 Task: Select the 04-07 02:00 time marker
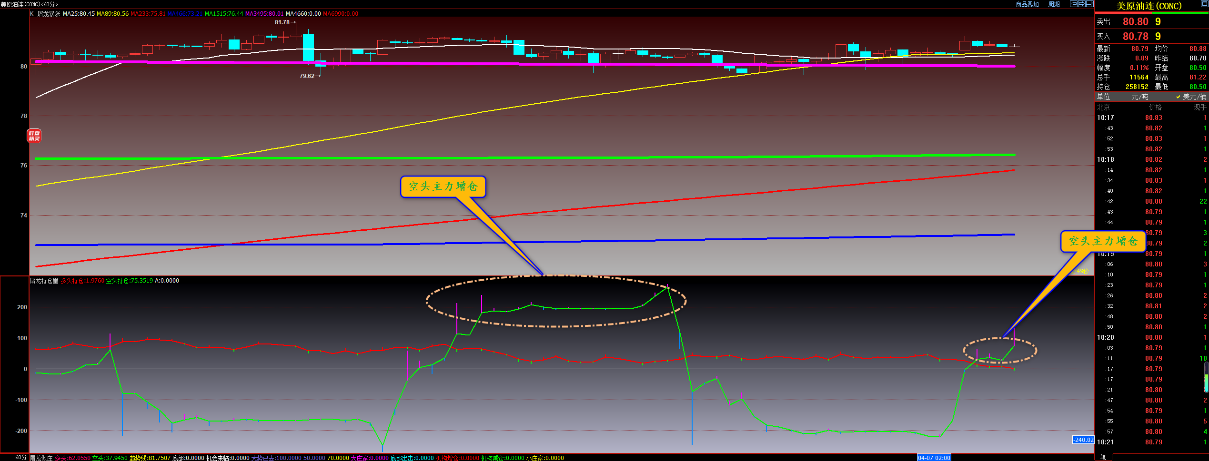coord(934,458)
